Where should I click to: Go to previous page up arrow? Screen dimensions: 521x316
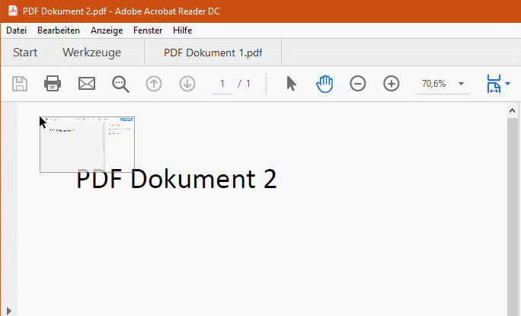[154, 84]
